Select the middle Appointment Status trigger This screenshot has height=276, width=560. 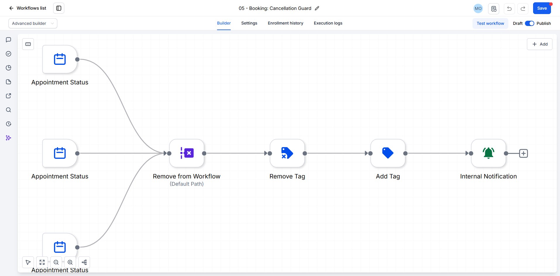60,153
